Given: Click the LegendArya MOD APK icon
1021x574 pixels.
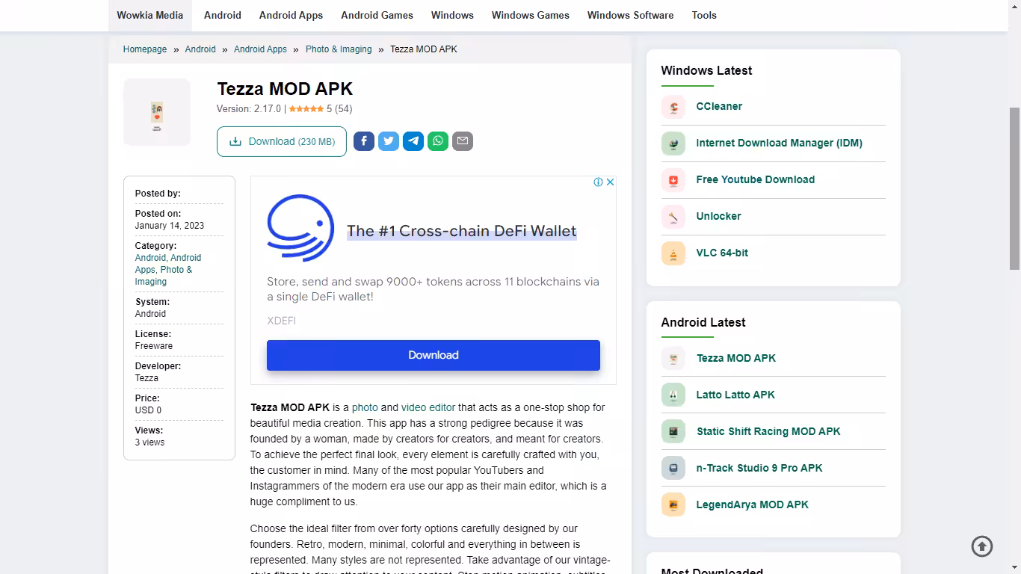Looking at the screenshot, I should 673,505.
